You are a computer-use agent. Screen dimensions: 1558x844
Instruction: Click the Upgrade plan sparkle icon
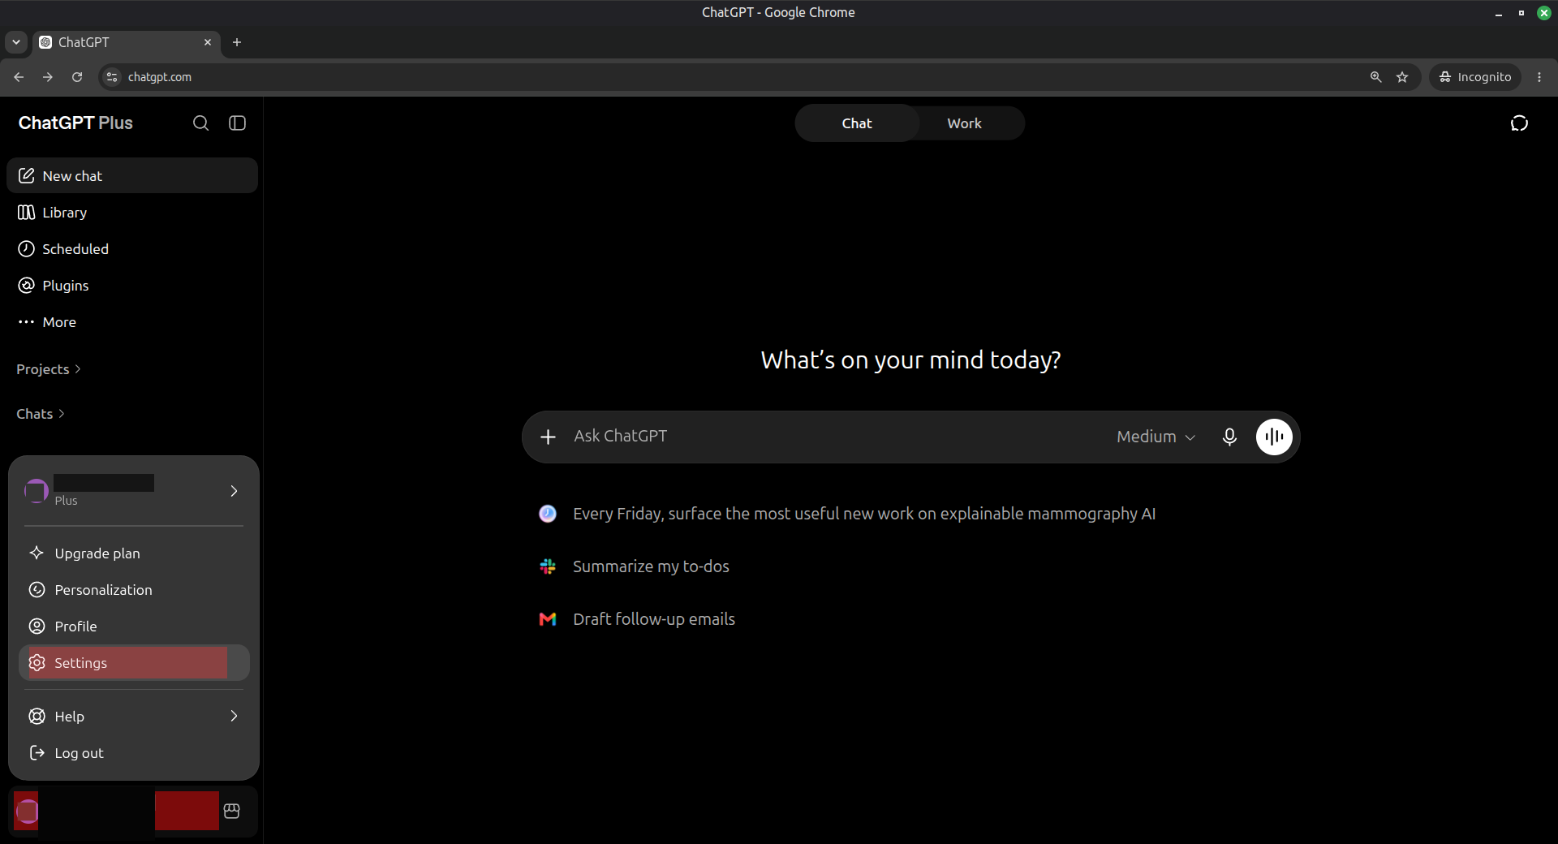click(x=37, y=553)
